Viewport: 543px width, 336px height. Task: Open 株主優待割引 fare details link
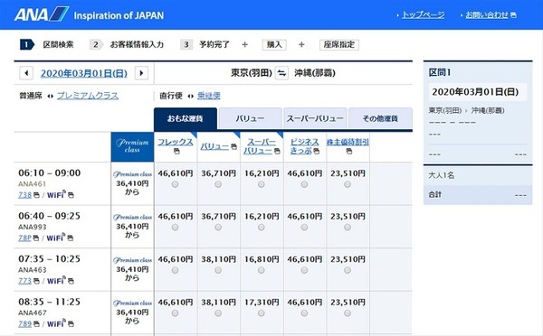pyautogui.click(x=348, y=142)
